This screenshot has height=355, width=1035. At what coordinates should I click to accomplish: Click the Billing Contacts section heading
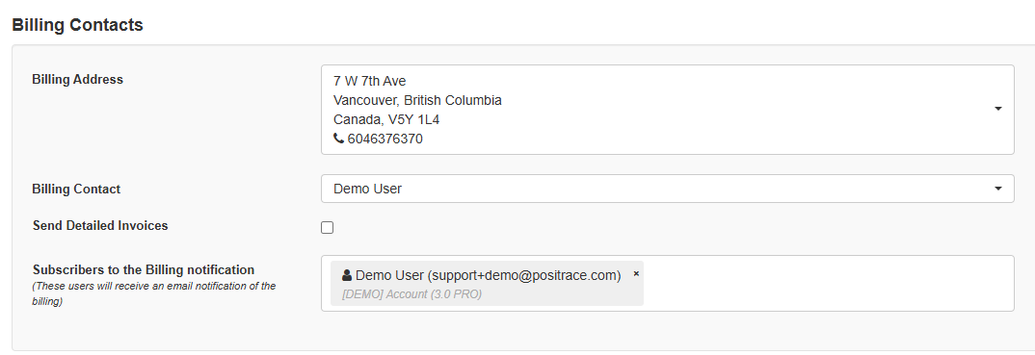[77, 25]
